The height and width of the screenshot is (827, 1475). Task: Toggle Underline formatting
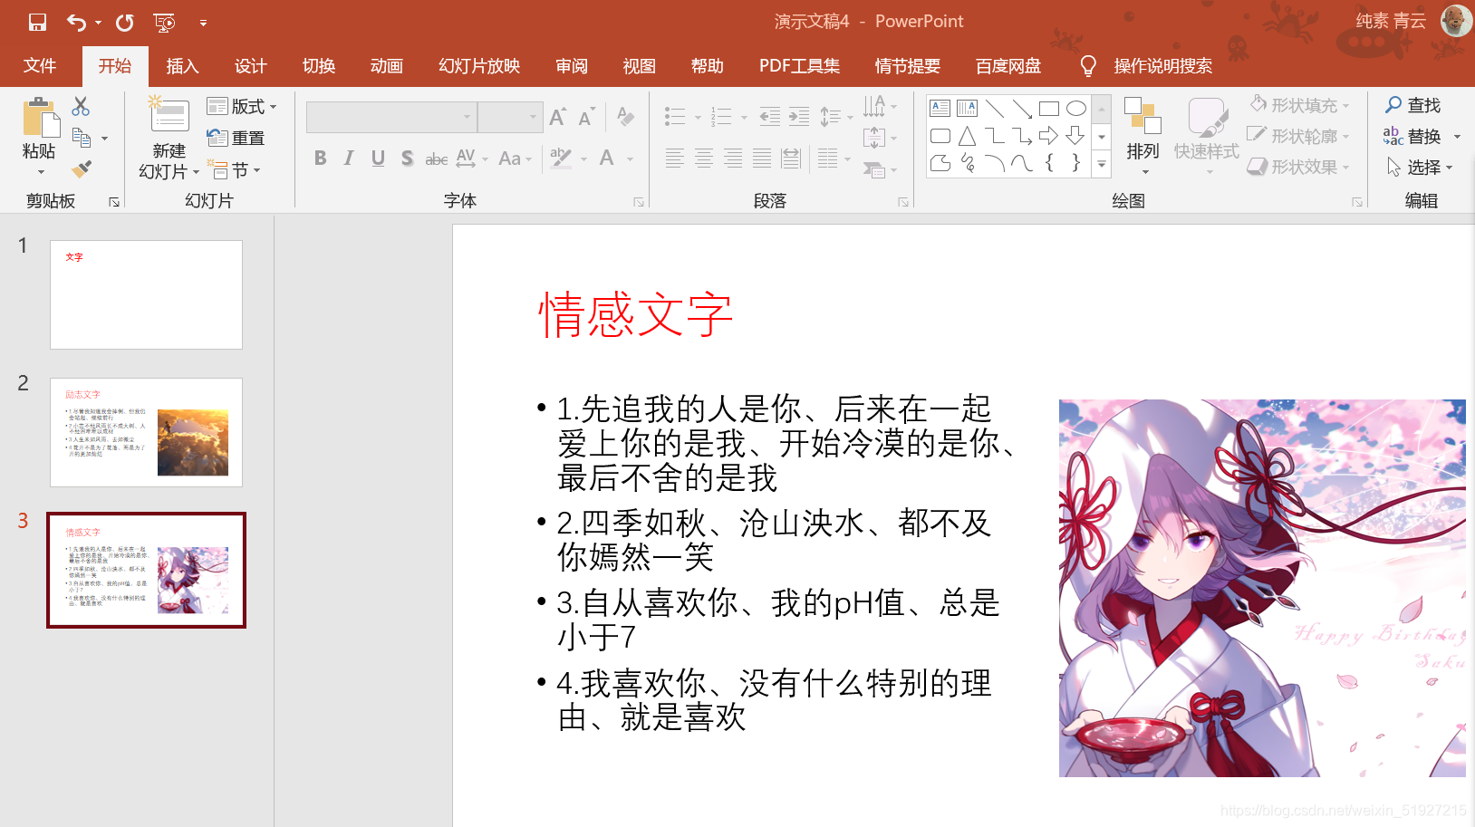[378, 159]
